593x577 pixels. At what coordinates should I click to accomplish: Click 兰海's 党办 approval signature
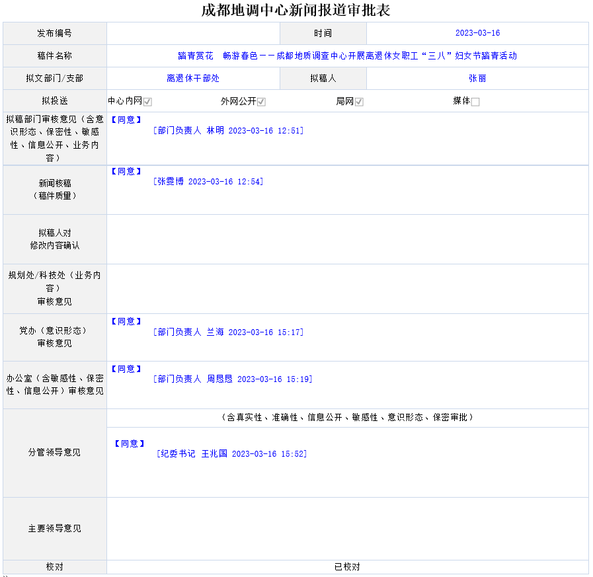[x=228, y=332]
